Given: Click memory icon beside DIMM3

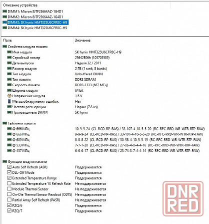Looking at the screenshot, I should [x=5, y=22].
